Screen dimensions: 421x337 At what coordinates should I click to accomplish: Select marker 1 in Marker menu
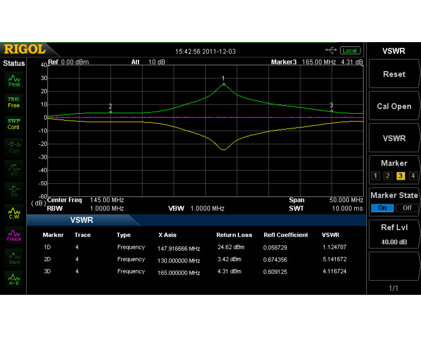376,176
